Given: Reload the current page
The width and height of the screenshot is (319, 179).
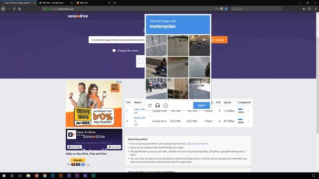Looking at the screenshot, I should [x=14, y=9].
